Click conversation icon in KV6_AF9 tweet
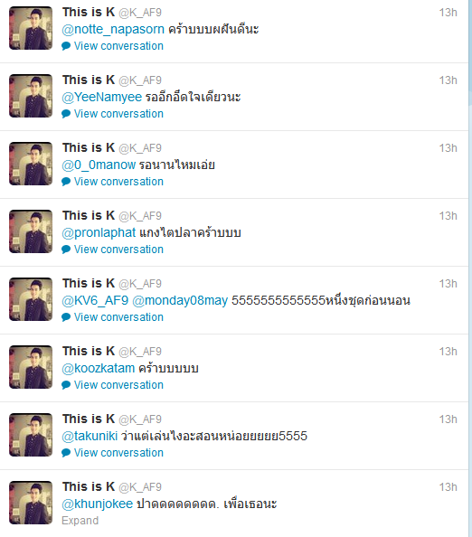Screen dimensions: 472x537 (x=66, y=317)
